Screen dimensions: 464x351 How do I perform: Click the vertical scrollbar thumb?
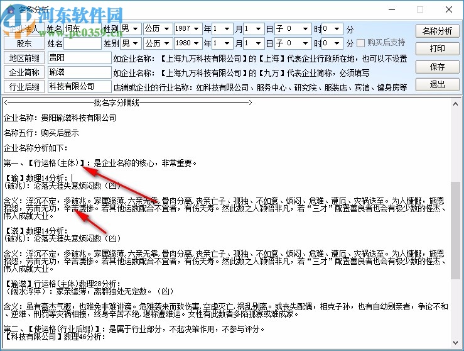(x=455, y=230)
